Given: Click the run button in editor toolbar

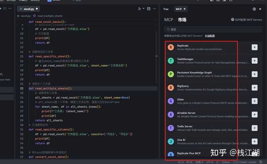Looking at the screenshot, I should 139,9.
